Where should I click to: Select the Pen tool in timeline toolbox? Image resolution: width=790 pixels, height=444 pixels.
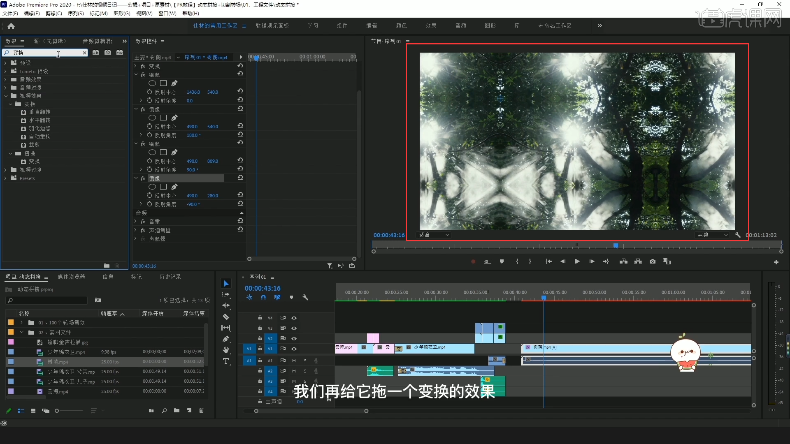[226, 339]
